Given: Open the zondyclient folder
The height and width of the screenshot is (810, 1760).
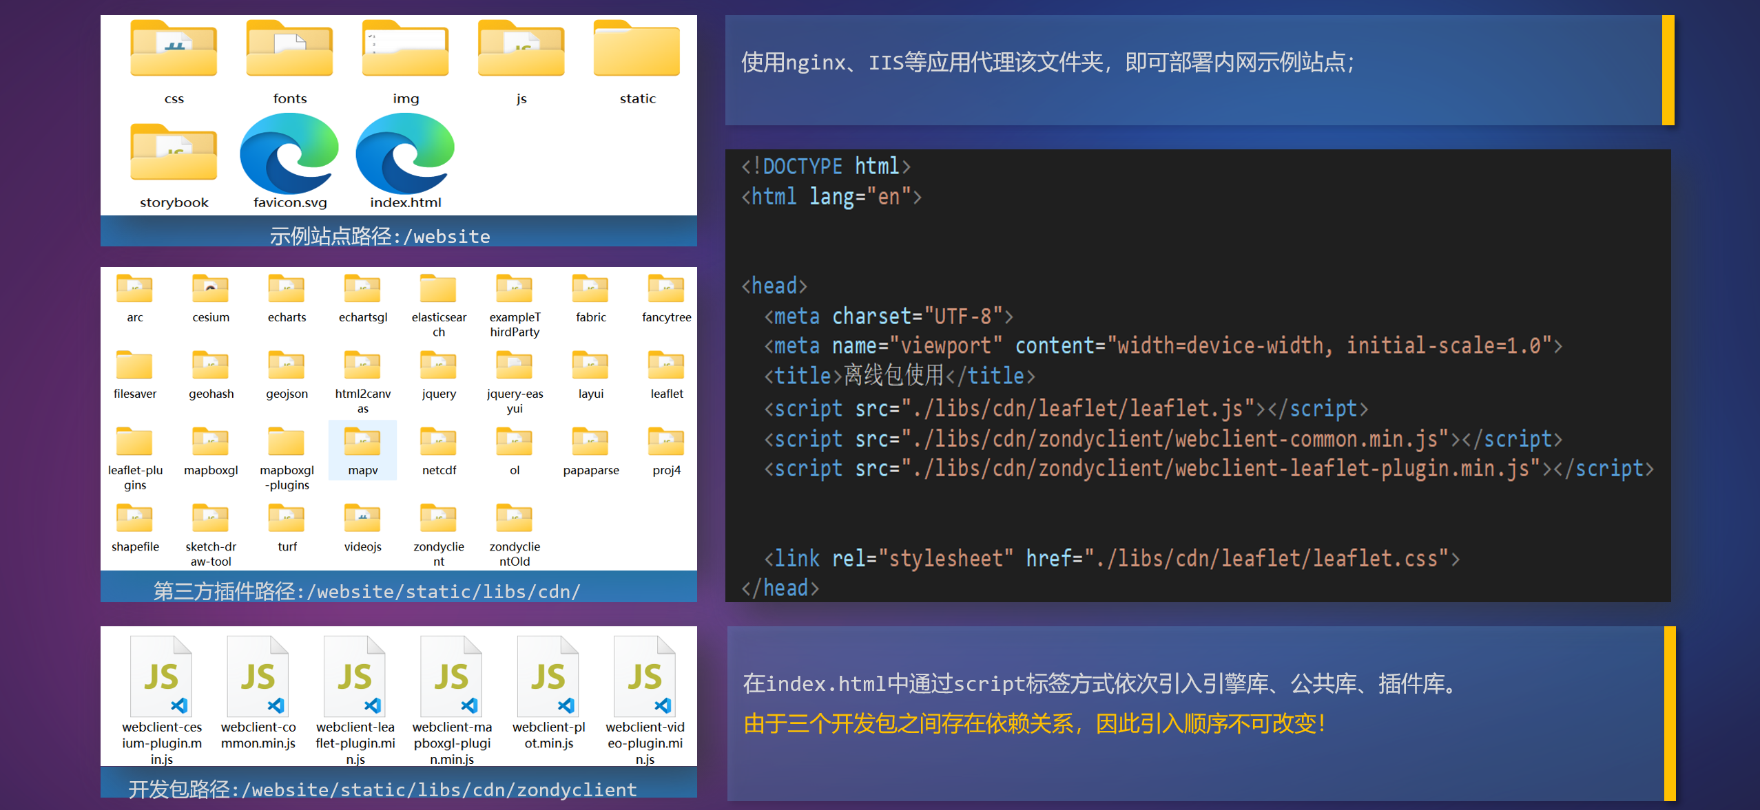Looking at the screenshot, I should [x=438, y=520].
